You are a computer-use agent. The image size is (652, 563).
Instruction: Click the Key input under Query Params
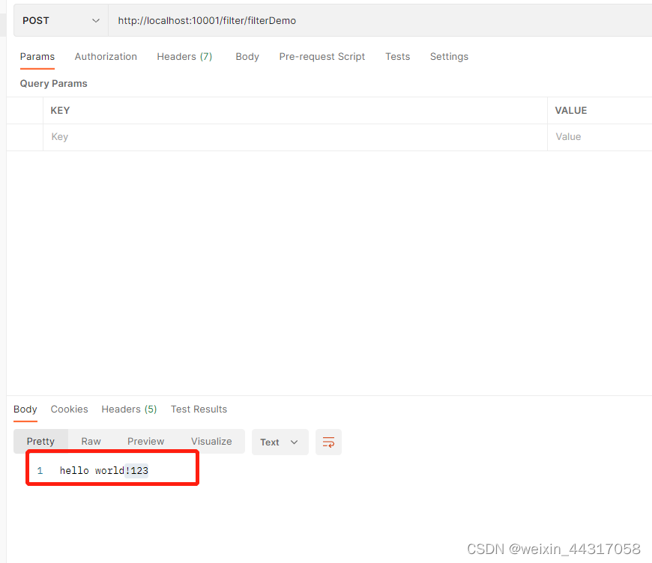(150, 136)
